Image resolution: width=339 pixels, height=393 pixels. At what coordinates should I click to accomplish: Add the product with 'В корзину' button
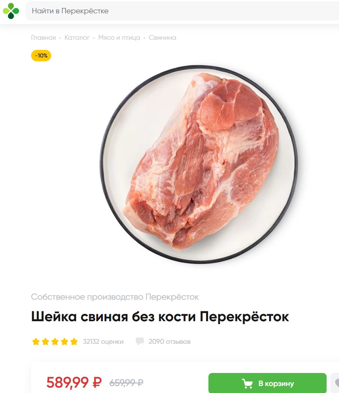point(268,383)
